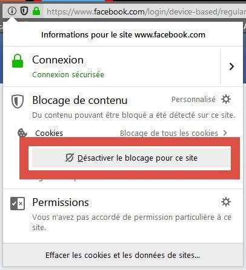Select the Cookies row label
Viewport: 246px width, 270px height.
[49, 133]
